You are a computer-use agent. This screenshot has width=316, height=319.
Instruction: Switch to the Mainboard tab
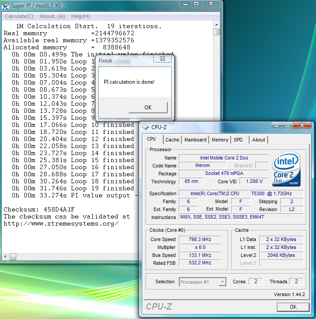point(195,140)
